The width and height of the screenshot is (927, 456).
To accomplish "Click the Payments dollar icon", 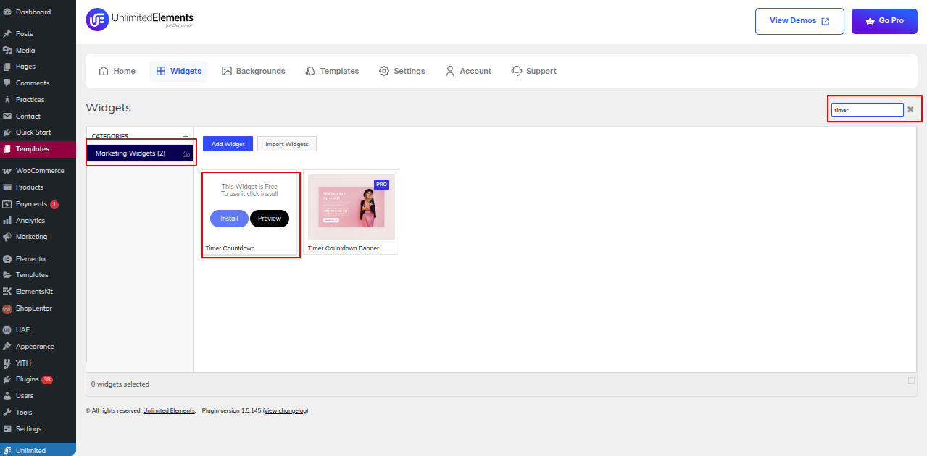I will click(x=7, y=204).
